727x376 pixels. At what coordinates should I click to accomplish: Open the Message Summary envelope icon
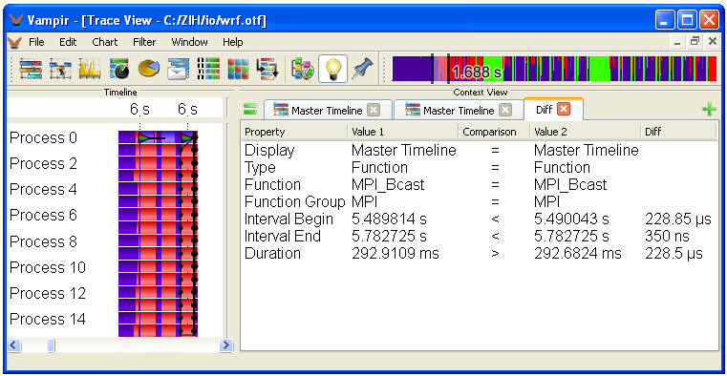(x=178, y=69)
